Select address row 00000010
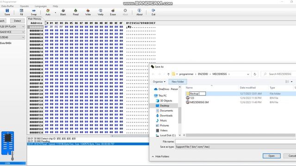Viewport: 296px width, 166px height. click(x=36, y=30)
